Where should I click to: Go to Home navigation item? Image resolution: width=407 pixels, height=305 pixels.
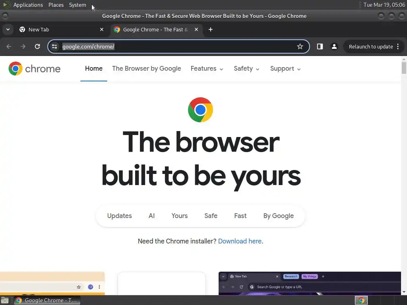94,68
